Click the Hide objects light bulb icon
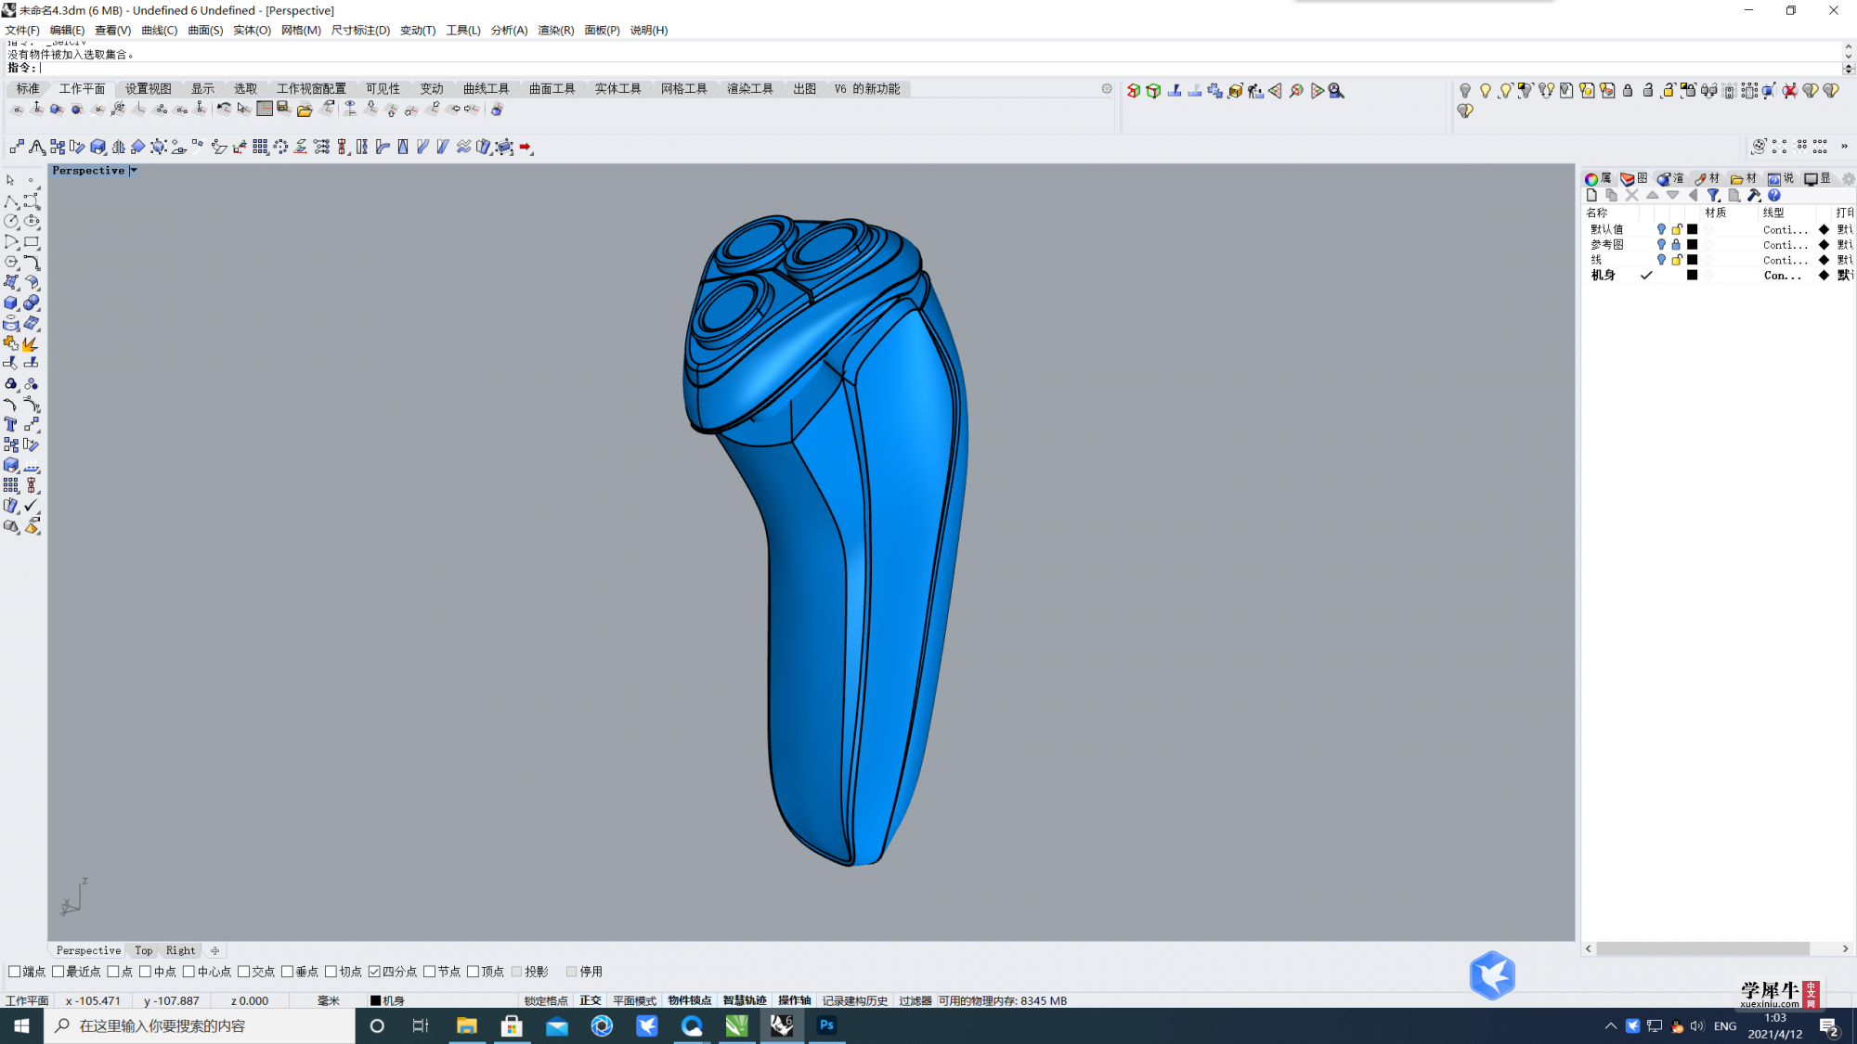The width and height of the screenshot is (1857, 1044). [x=1465, y=91]
